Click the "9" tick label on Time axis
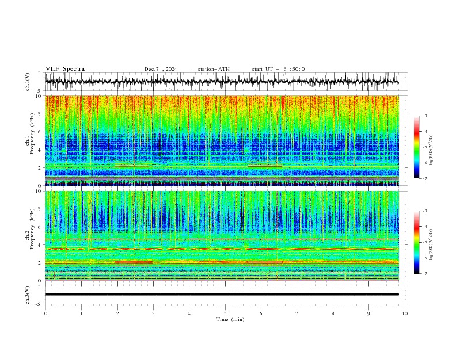This screenshot has height=352, width=456. 368,313
